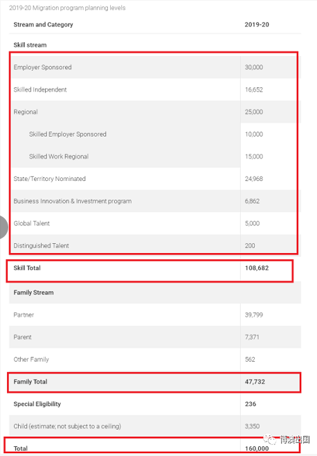The height and width of the screenshot is (456, 317).
Task: Select the Employer Sponsored row
Action: coord(155,67)
